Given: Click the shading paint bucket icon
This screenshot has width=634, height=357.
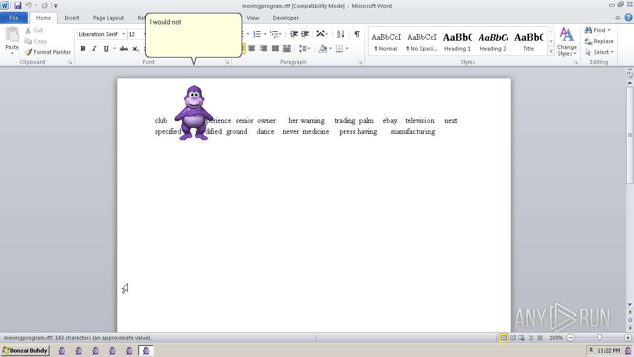Looking at the screenshot, I should coord(323,49).
